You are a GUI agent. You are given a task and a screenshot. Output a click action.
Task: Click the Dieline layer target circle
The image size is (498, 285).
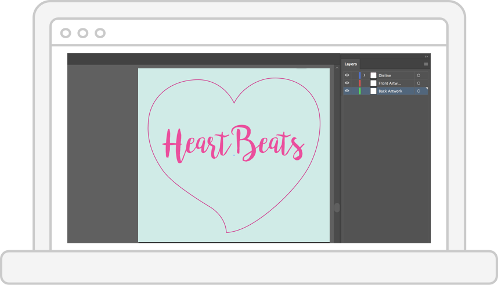coord(418,75)
